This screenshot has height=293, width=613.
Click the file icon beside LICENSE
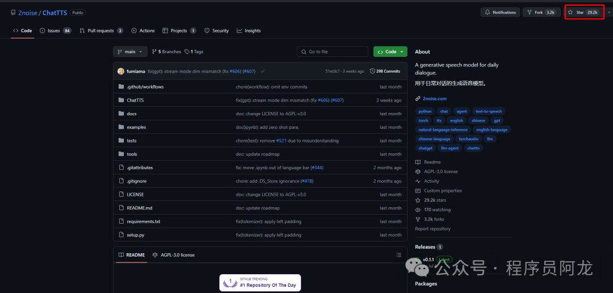[x=121, y=194]
